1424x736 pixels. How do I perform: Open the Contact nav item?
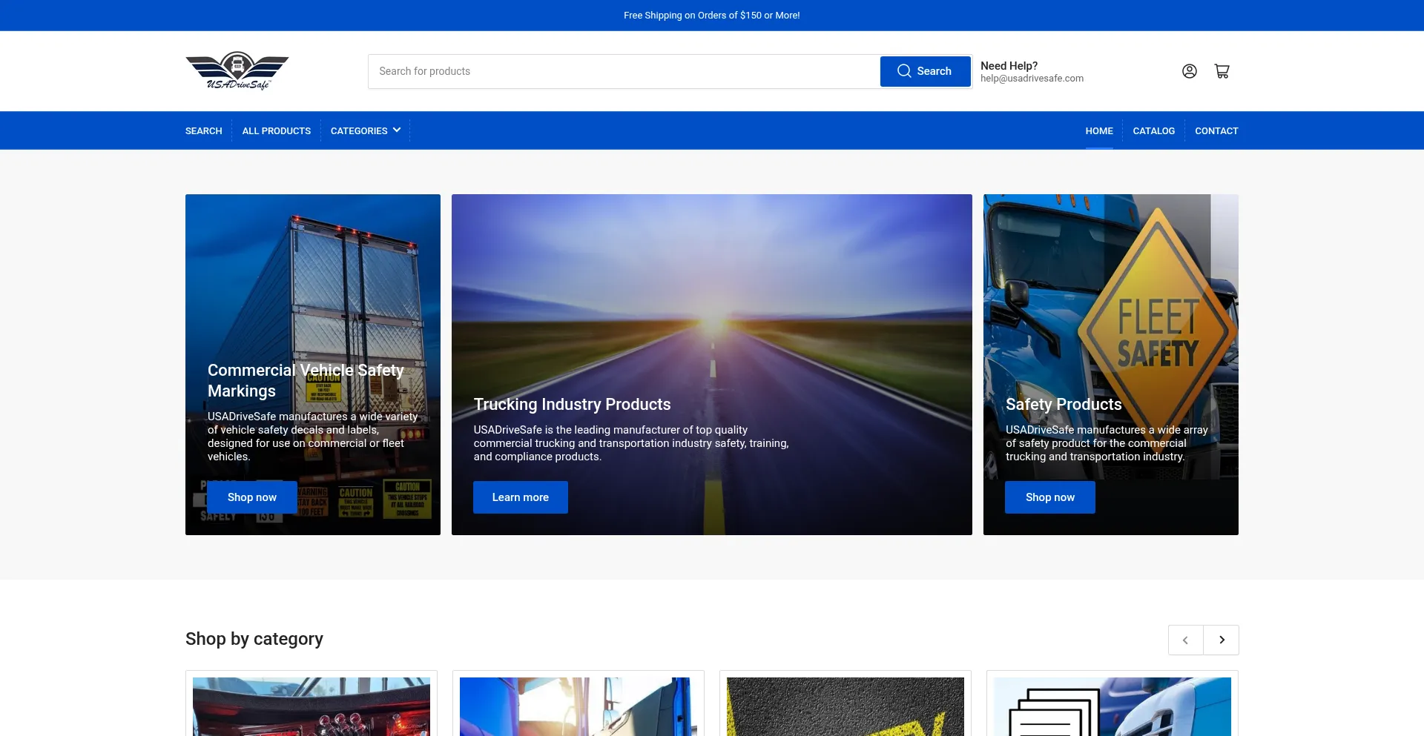point(1216,130)
